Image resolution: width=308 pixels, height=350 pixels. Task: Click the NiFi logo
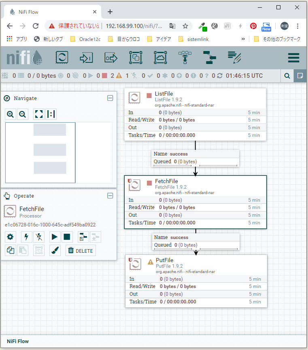pos(24,58)
